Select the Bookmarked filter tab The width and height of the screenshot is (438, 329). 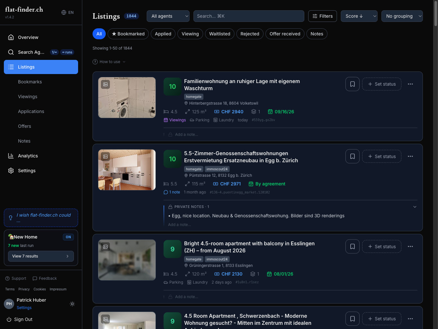click(x=128, y=34)
